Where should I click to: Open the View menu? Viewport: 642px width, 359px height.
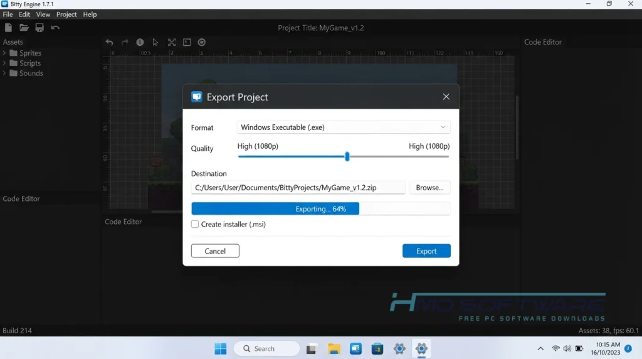43,14
